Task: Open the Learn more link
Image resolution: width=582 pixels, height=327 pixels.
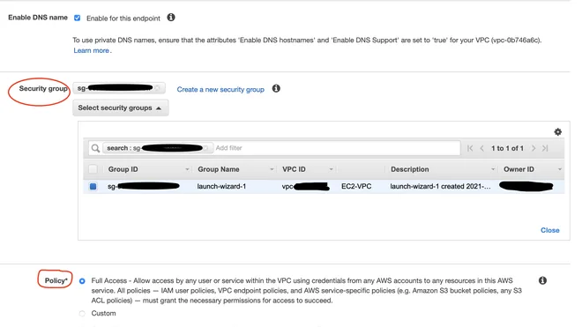Action: tap(92, 50)
